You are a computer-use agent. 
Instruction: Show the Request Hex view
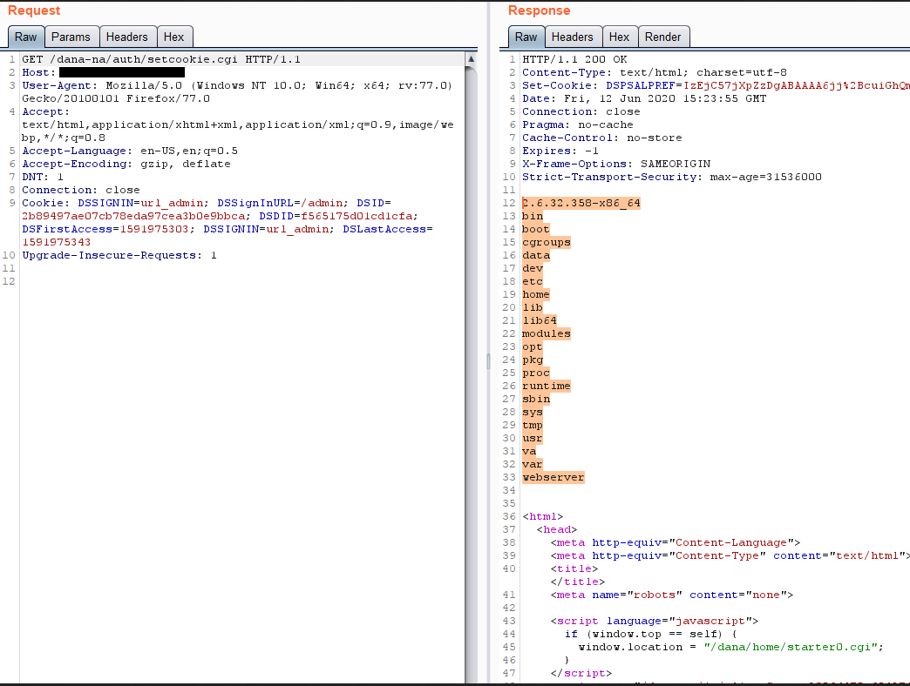(x=174, y=37)
